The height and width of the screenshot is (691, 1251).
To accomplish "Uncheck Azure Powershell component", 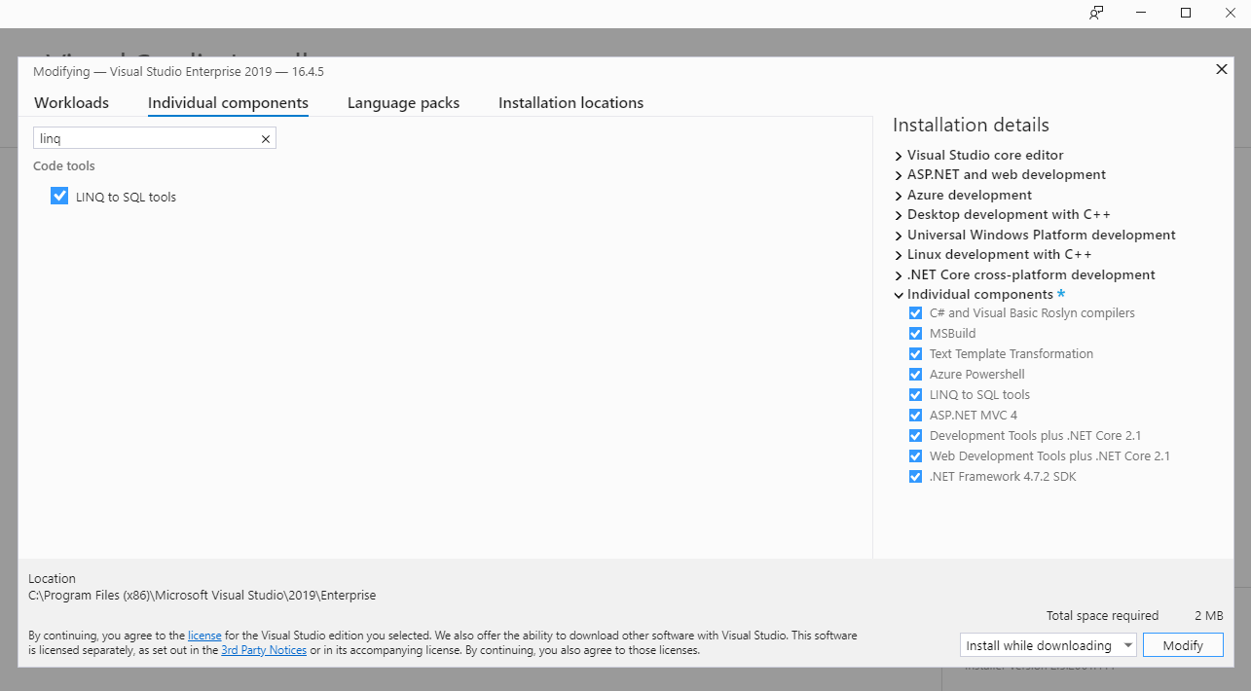I will click(x=915, y=375).
